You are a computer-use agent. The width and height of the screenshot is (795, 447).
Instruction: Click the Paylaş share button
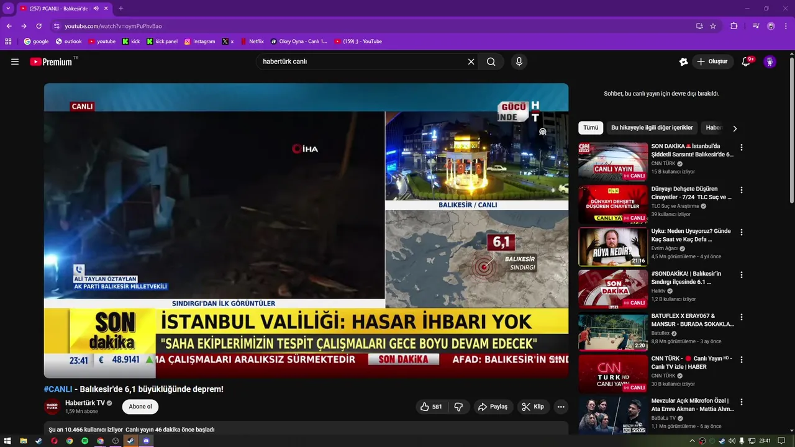pos(493,407)
